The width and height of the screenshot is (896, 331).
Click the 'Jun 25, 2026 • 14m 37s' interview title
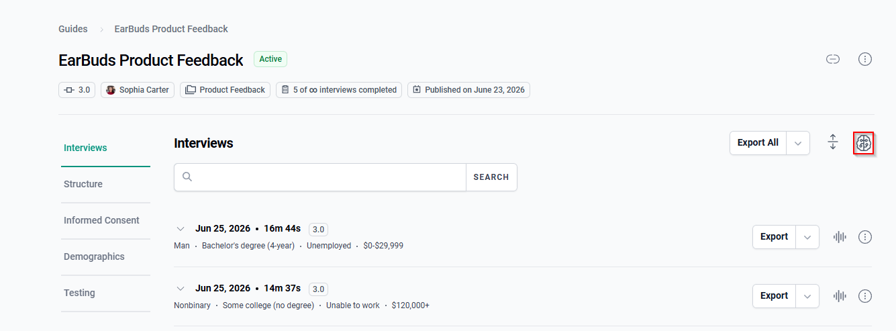(x=248, y=288)
